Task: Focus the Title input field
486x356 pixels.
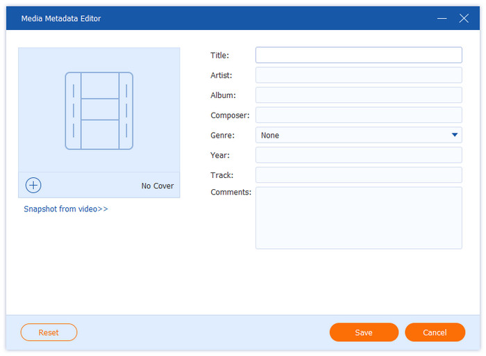Action: click(358, 55)
